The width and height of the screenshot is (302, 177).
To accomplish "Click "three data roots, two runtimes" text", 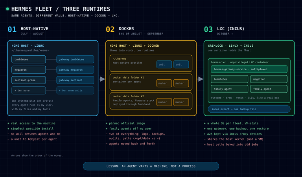I will (x=132, y=50).
